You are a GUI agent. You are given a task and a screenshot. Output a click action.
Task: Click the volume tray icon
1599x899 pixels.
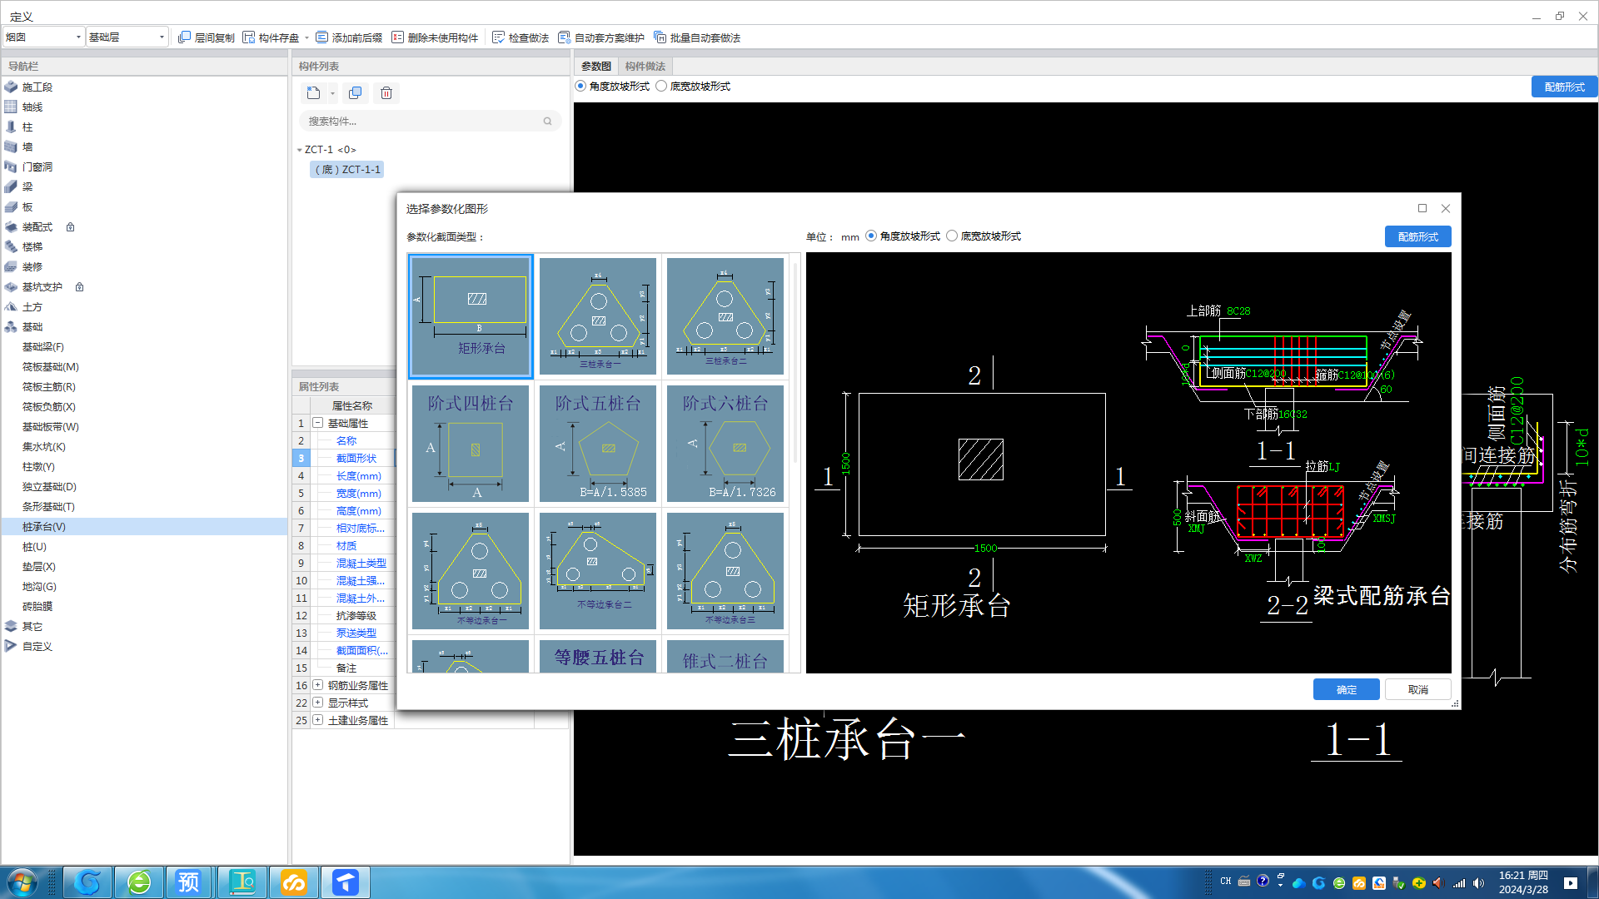1478,883
